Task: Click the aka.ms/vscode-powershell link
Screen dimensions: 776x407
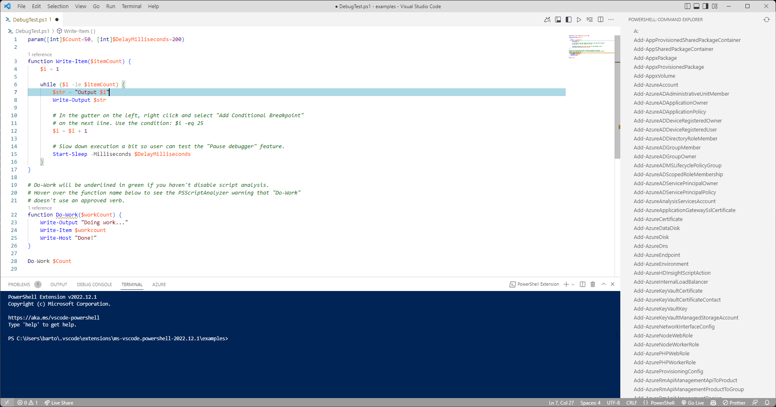Action: pyautogui.click(x=54, y=317)
